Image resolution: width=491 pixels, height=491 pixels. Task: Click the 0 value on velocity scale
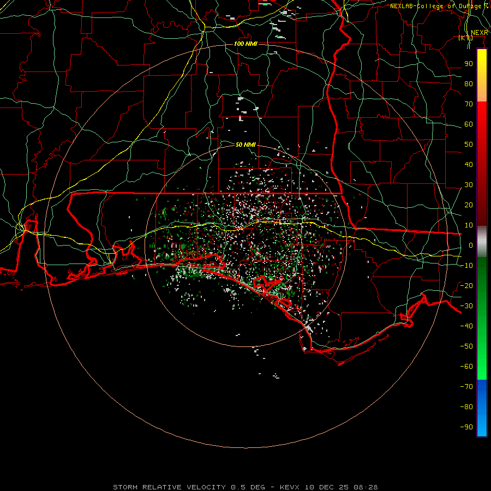pos(471,245)
